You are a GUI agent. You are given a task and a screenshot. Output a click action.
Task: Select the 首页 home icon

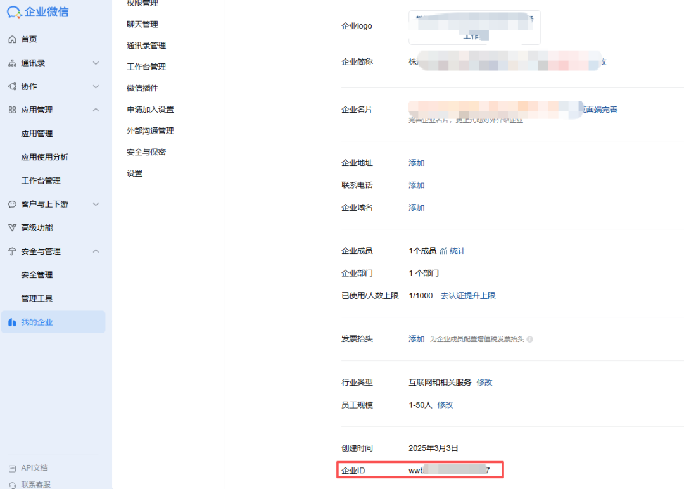(x=11, y=39)
